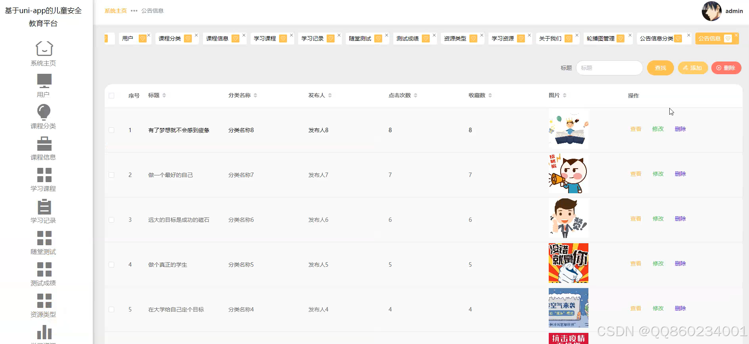Open the row 2 megaphone cartoon thumbnail
Screen dimensions: 749x344
coord(569,173)
